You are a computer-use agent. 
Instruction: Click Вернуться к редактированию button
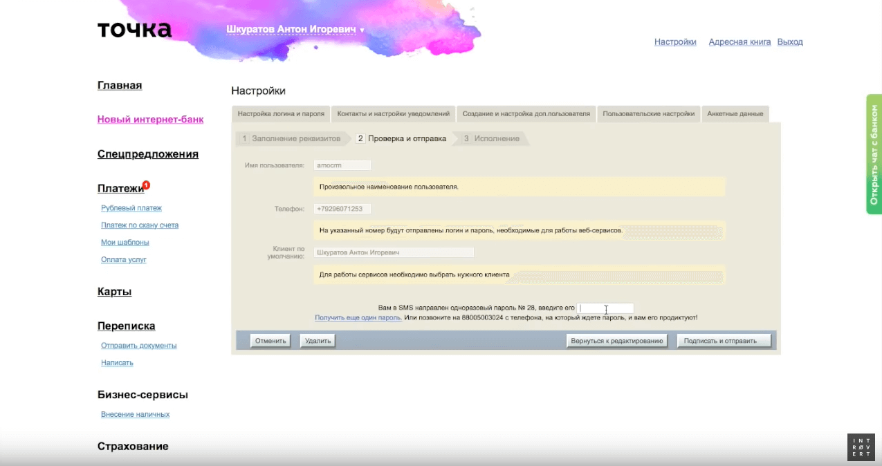pyautogui.click(x=617, y=341)
